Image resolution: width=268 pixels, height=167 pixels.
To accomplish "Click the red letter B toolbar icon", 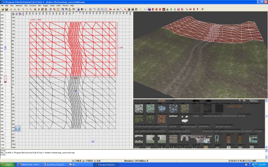I will coord(194,9).
